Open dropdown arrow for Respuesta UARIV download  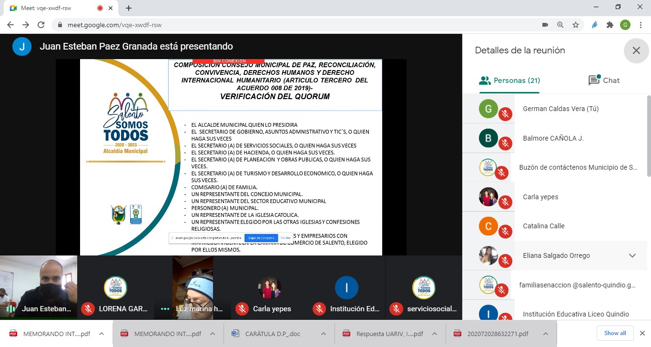point(435,334)
